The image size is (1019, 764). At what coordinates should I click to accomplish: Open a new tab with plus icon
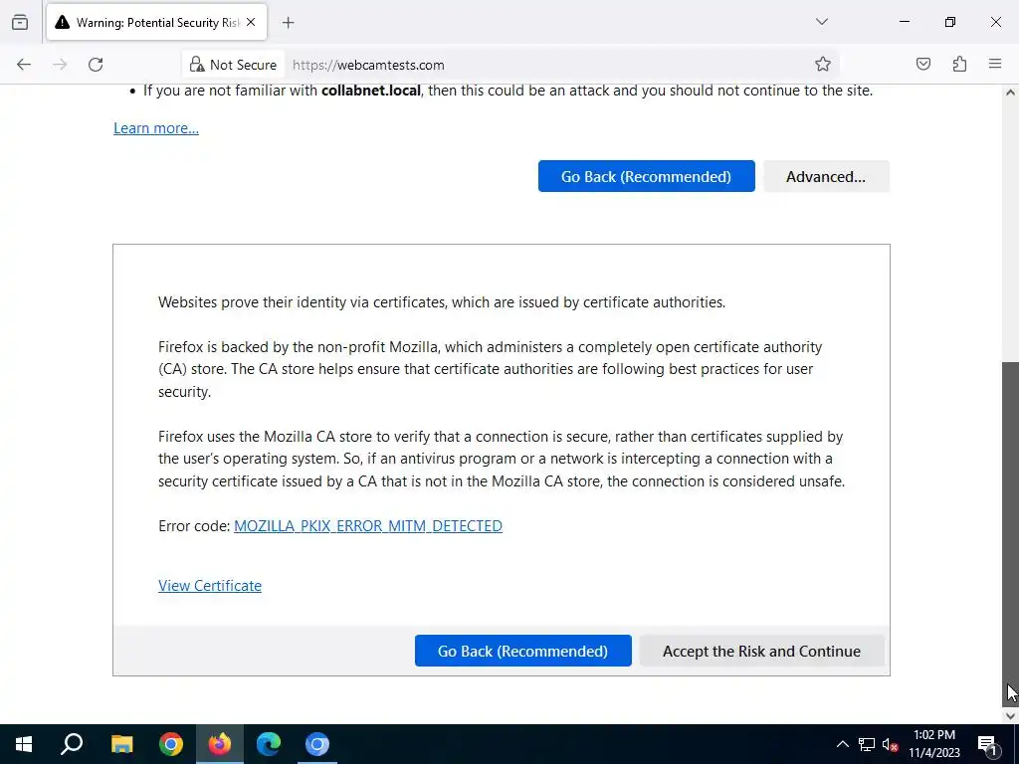click(288, 23)
